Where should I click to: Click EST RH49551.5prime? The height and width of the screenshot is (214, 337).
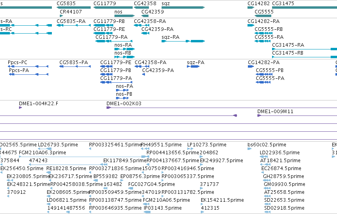145,149
